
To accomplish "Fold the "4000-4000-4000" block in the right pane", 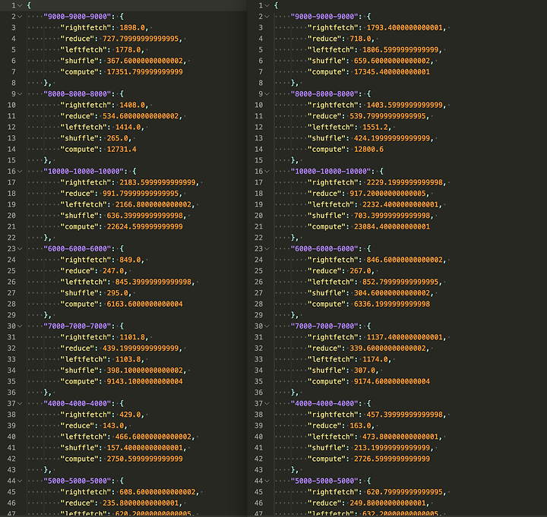I will pos(267,403).
